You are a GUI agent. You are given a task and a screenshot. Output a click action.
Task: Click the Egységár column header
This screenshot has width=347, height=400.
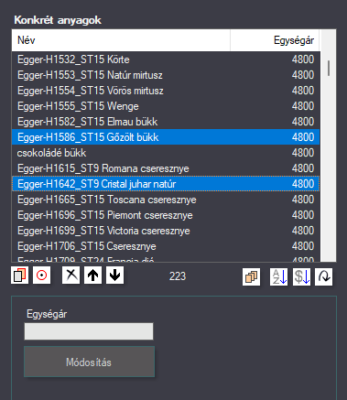pos(275,40)
